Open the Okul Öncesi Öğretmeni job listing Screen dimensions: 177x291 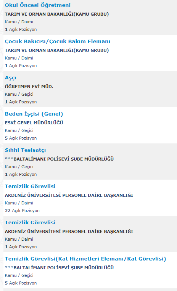click(x=38, y=5)
